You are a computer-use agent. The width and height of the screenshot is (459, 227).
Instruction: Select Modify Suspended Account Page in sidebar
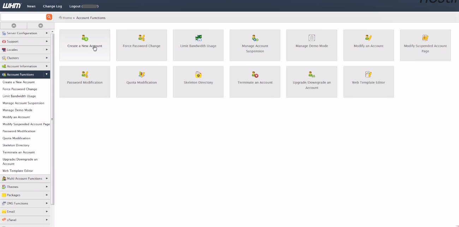(26, 124)
